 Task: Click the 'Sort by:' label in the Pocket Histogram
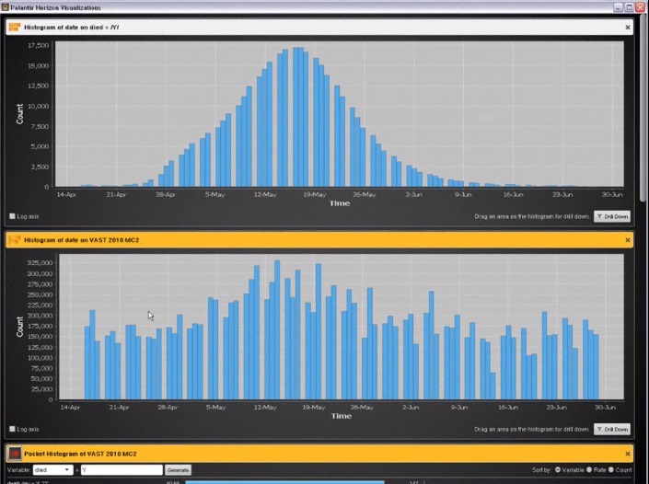542,470
